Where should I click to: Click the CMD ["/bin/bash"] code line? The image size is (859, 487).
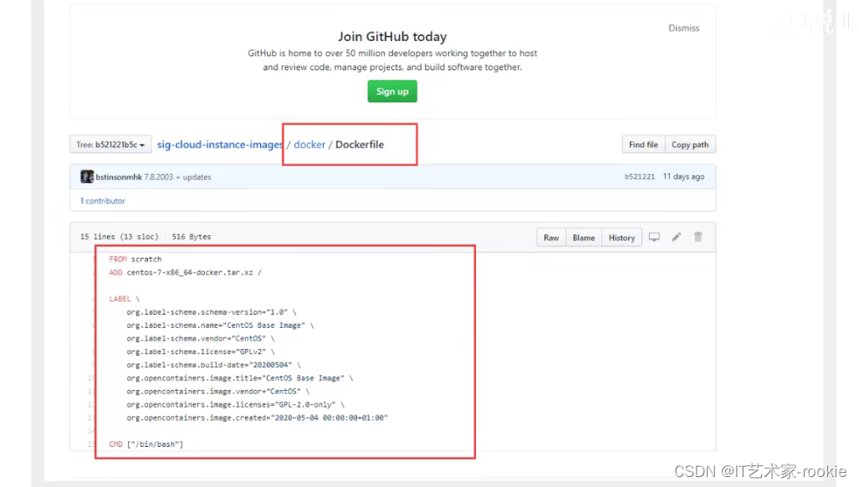pyautogui.click(x=146, y=444)
